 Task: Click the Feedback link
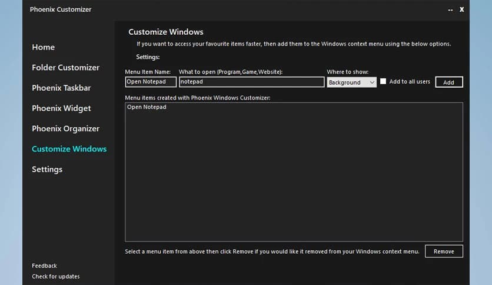click(44, 266)
